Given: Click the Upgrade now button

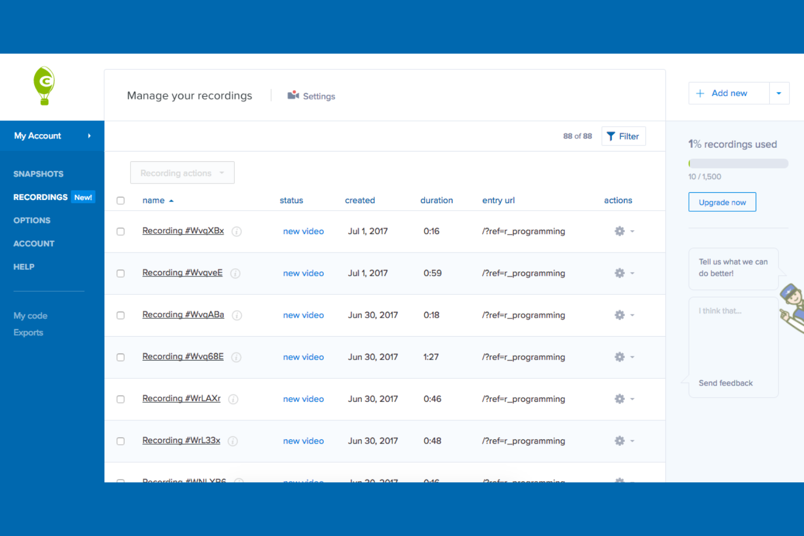Looking at the screenshot, I should 722,201.
